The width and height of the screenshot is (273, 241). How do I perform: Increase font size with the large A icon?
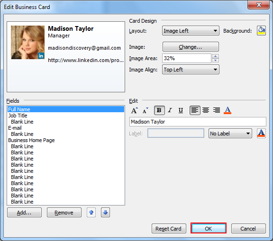coord(135,110)
